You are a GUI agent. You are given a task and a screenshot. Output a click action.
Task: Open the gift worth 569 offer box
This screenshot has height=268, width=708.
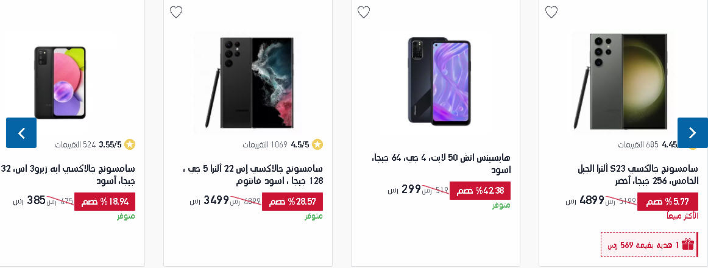point(650,245)
